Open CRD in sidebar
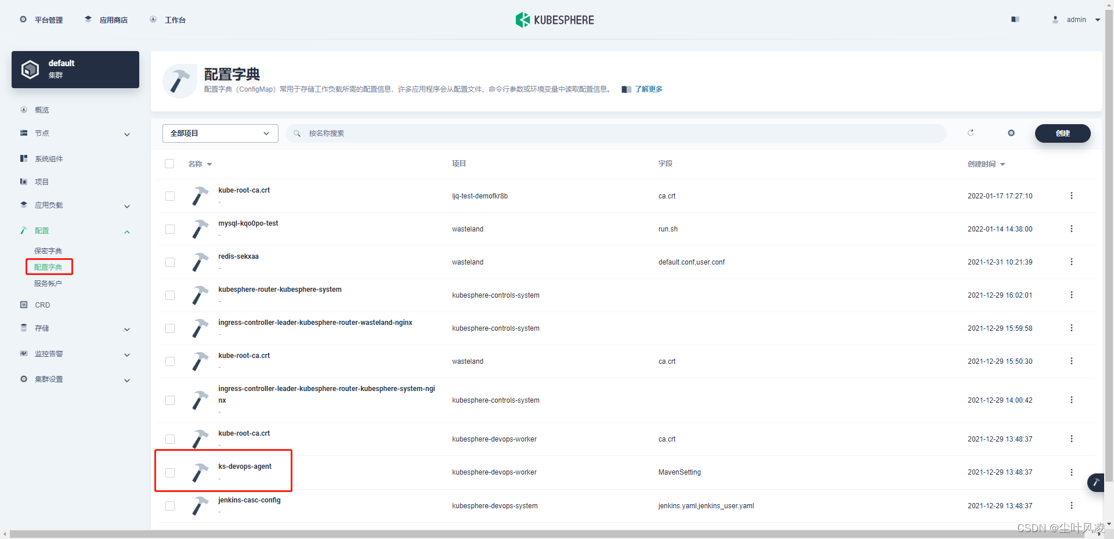Image resolution: width=1114 pixels, height=539 pixels. coord(42,305)
